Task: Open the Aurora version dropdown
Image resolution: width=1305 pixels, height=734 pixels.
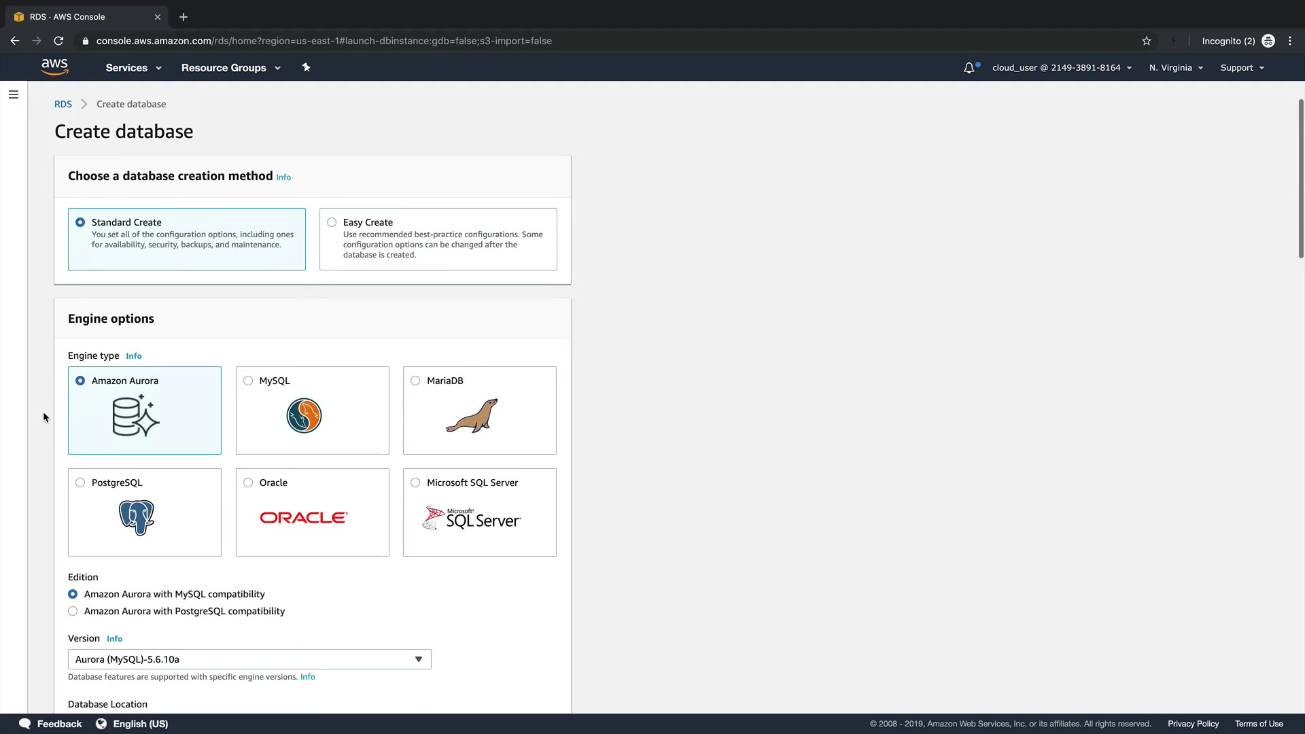Action: coord(249,659)
